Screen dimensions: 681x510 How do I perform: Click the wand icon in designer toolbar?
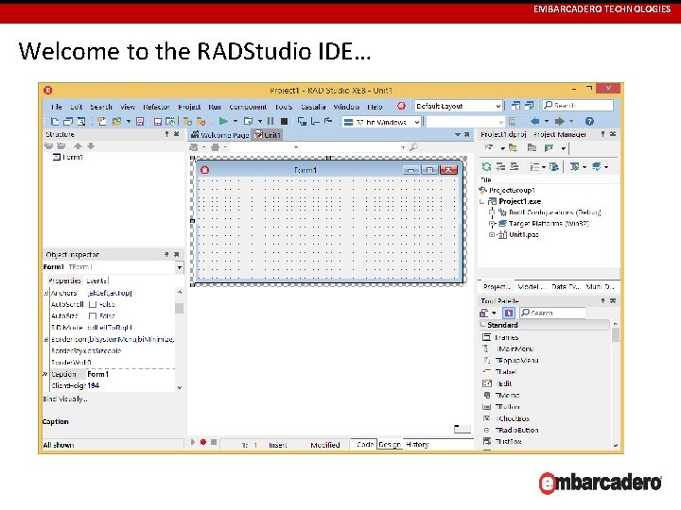pyautogui.click(x=413, y=147)
